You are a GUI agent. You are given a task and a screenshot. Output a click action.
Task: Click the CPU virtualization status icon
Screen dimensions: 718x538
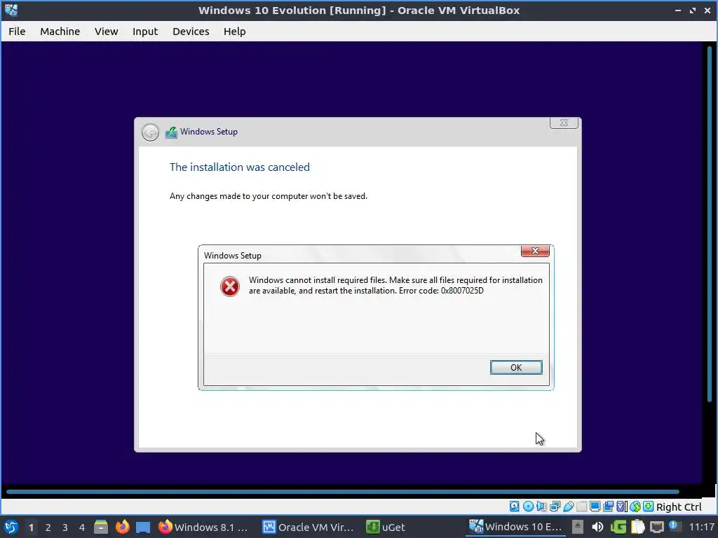621,506
